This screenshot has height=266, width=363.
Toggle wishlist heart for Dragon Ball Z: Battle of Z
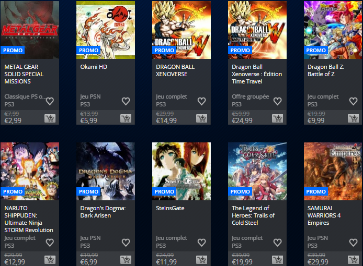pyautogui.click(x=353, y=101)
